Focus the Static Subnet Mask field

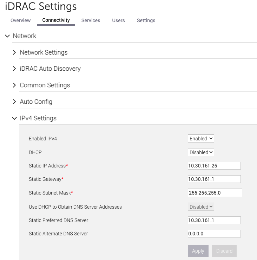[215, 193]
